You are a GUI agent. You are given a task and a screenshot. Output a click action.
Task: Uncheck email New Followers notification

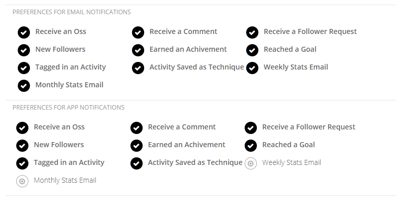[x=24, y=50]
